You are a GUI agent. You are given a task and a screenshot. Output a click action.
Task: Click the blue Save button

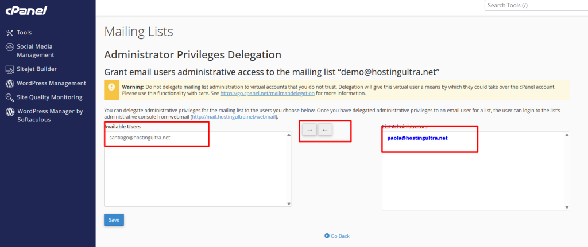click(x=114, y=219)
